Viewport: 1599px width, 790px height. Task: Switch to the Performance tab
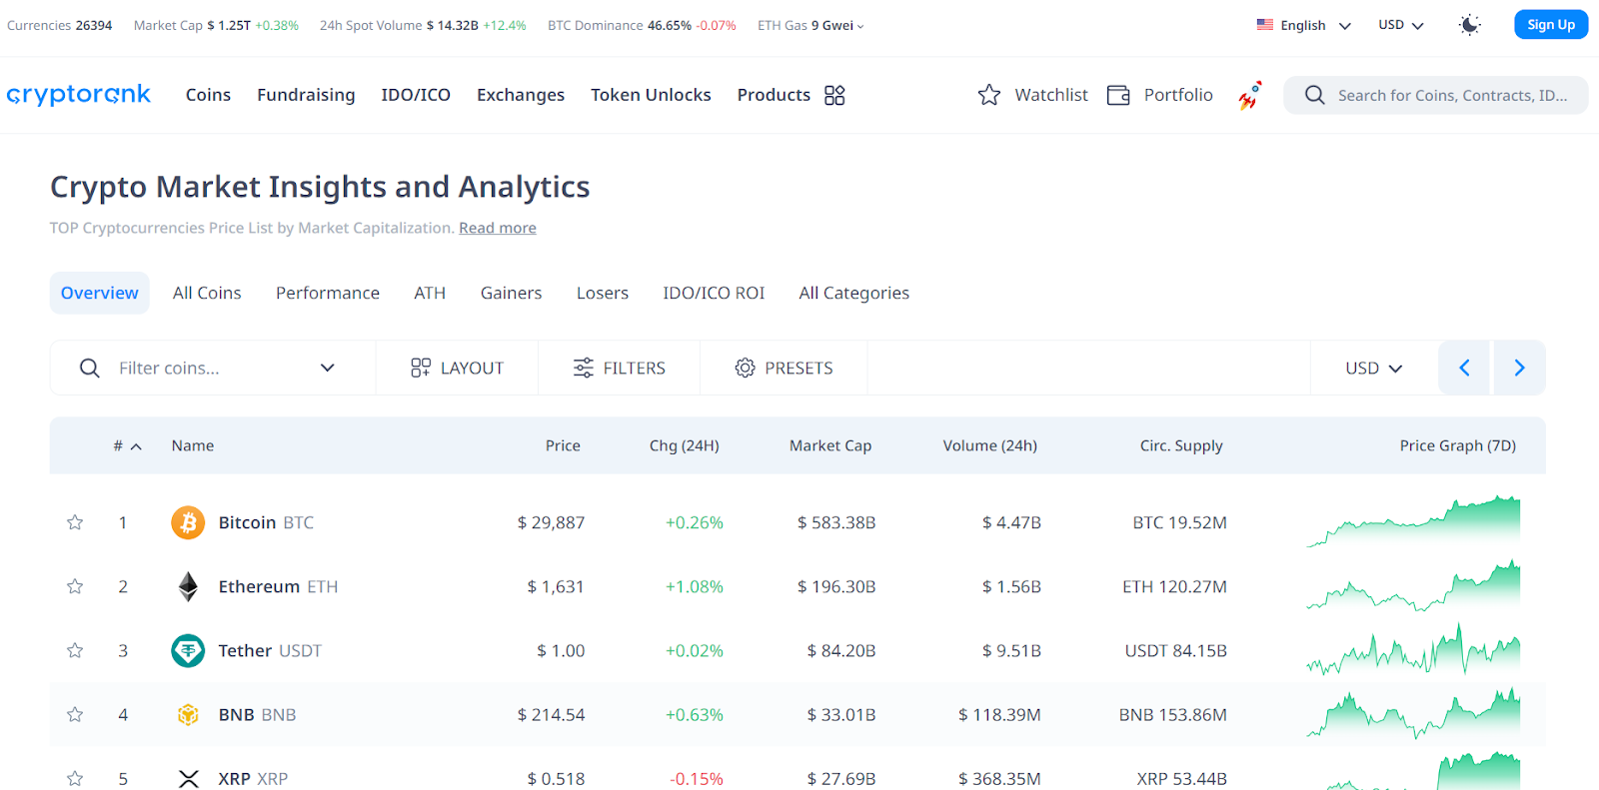(328, 293)
